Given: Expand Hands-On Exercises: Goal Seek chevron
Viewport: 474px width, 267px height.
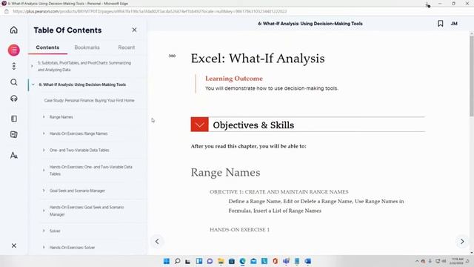Looking at the screenshot, I should pos(44,211).
